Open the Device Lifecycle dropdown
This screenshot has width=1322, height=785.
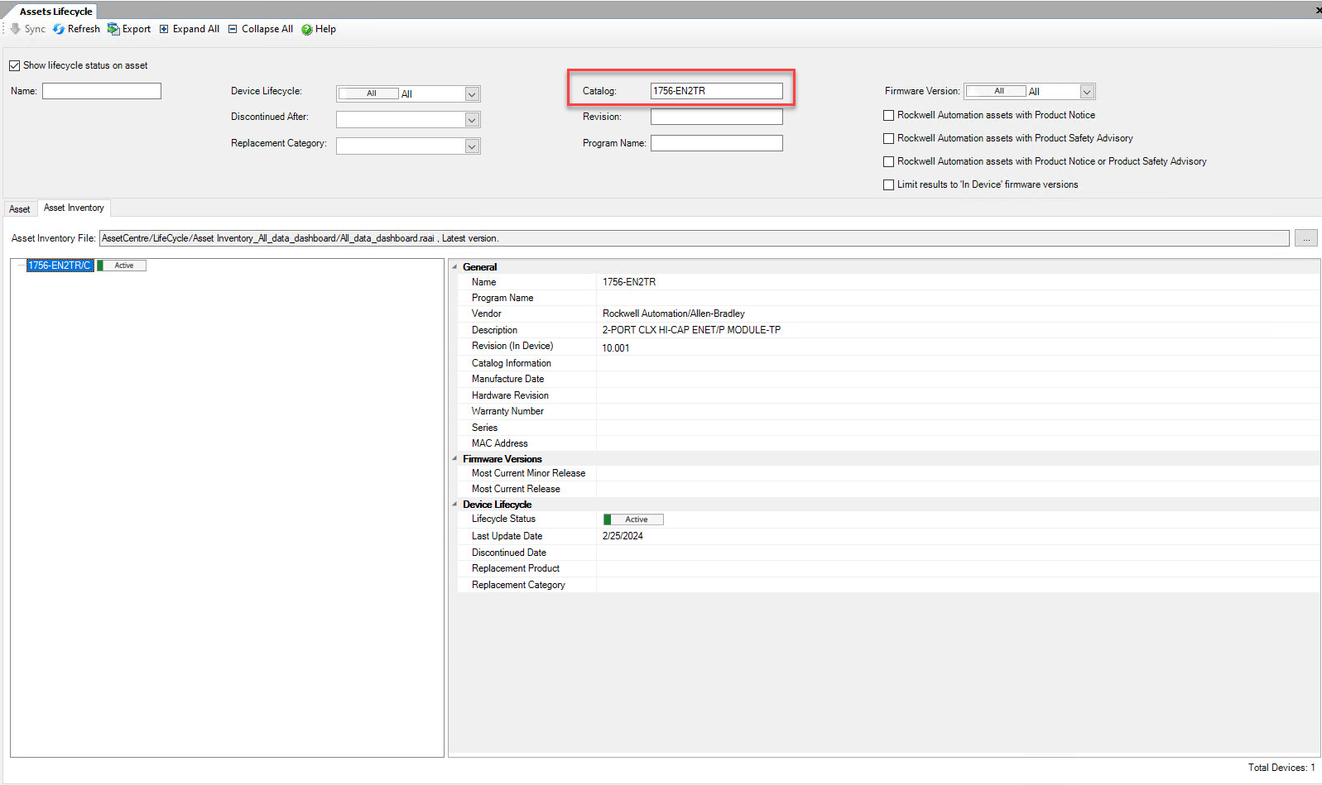tap(472, 94)
